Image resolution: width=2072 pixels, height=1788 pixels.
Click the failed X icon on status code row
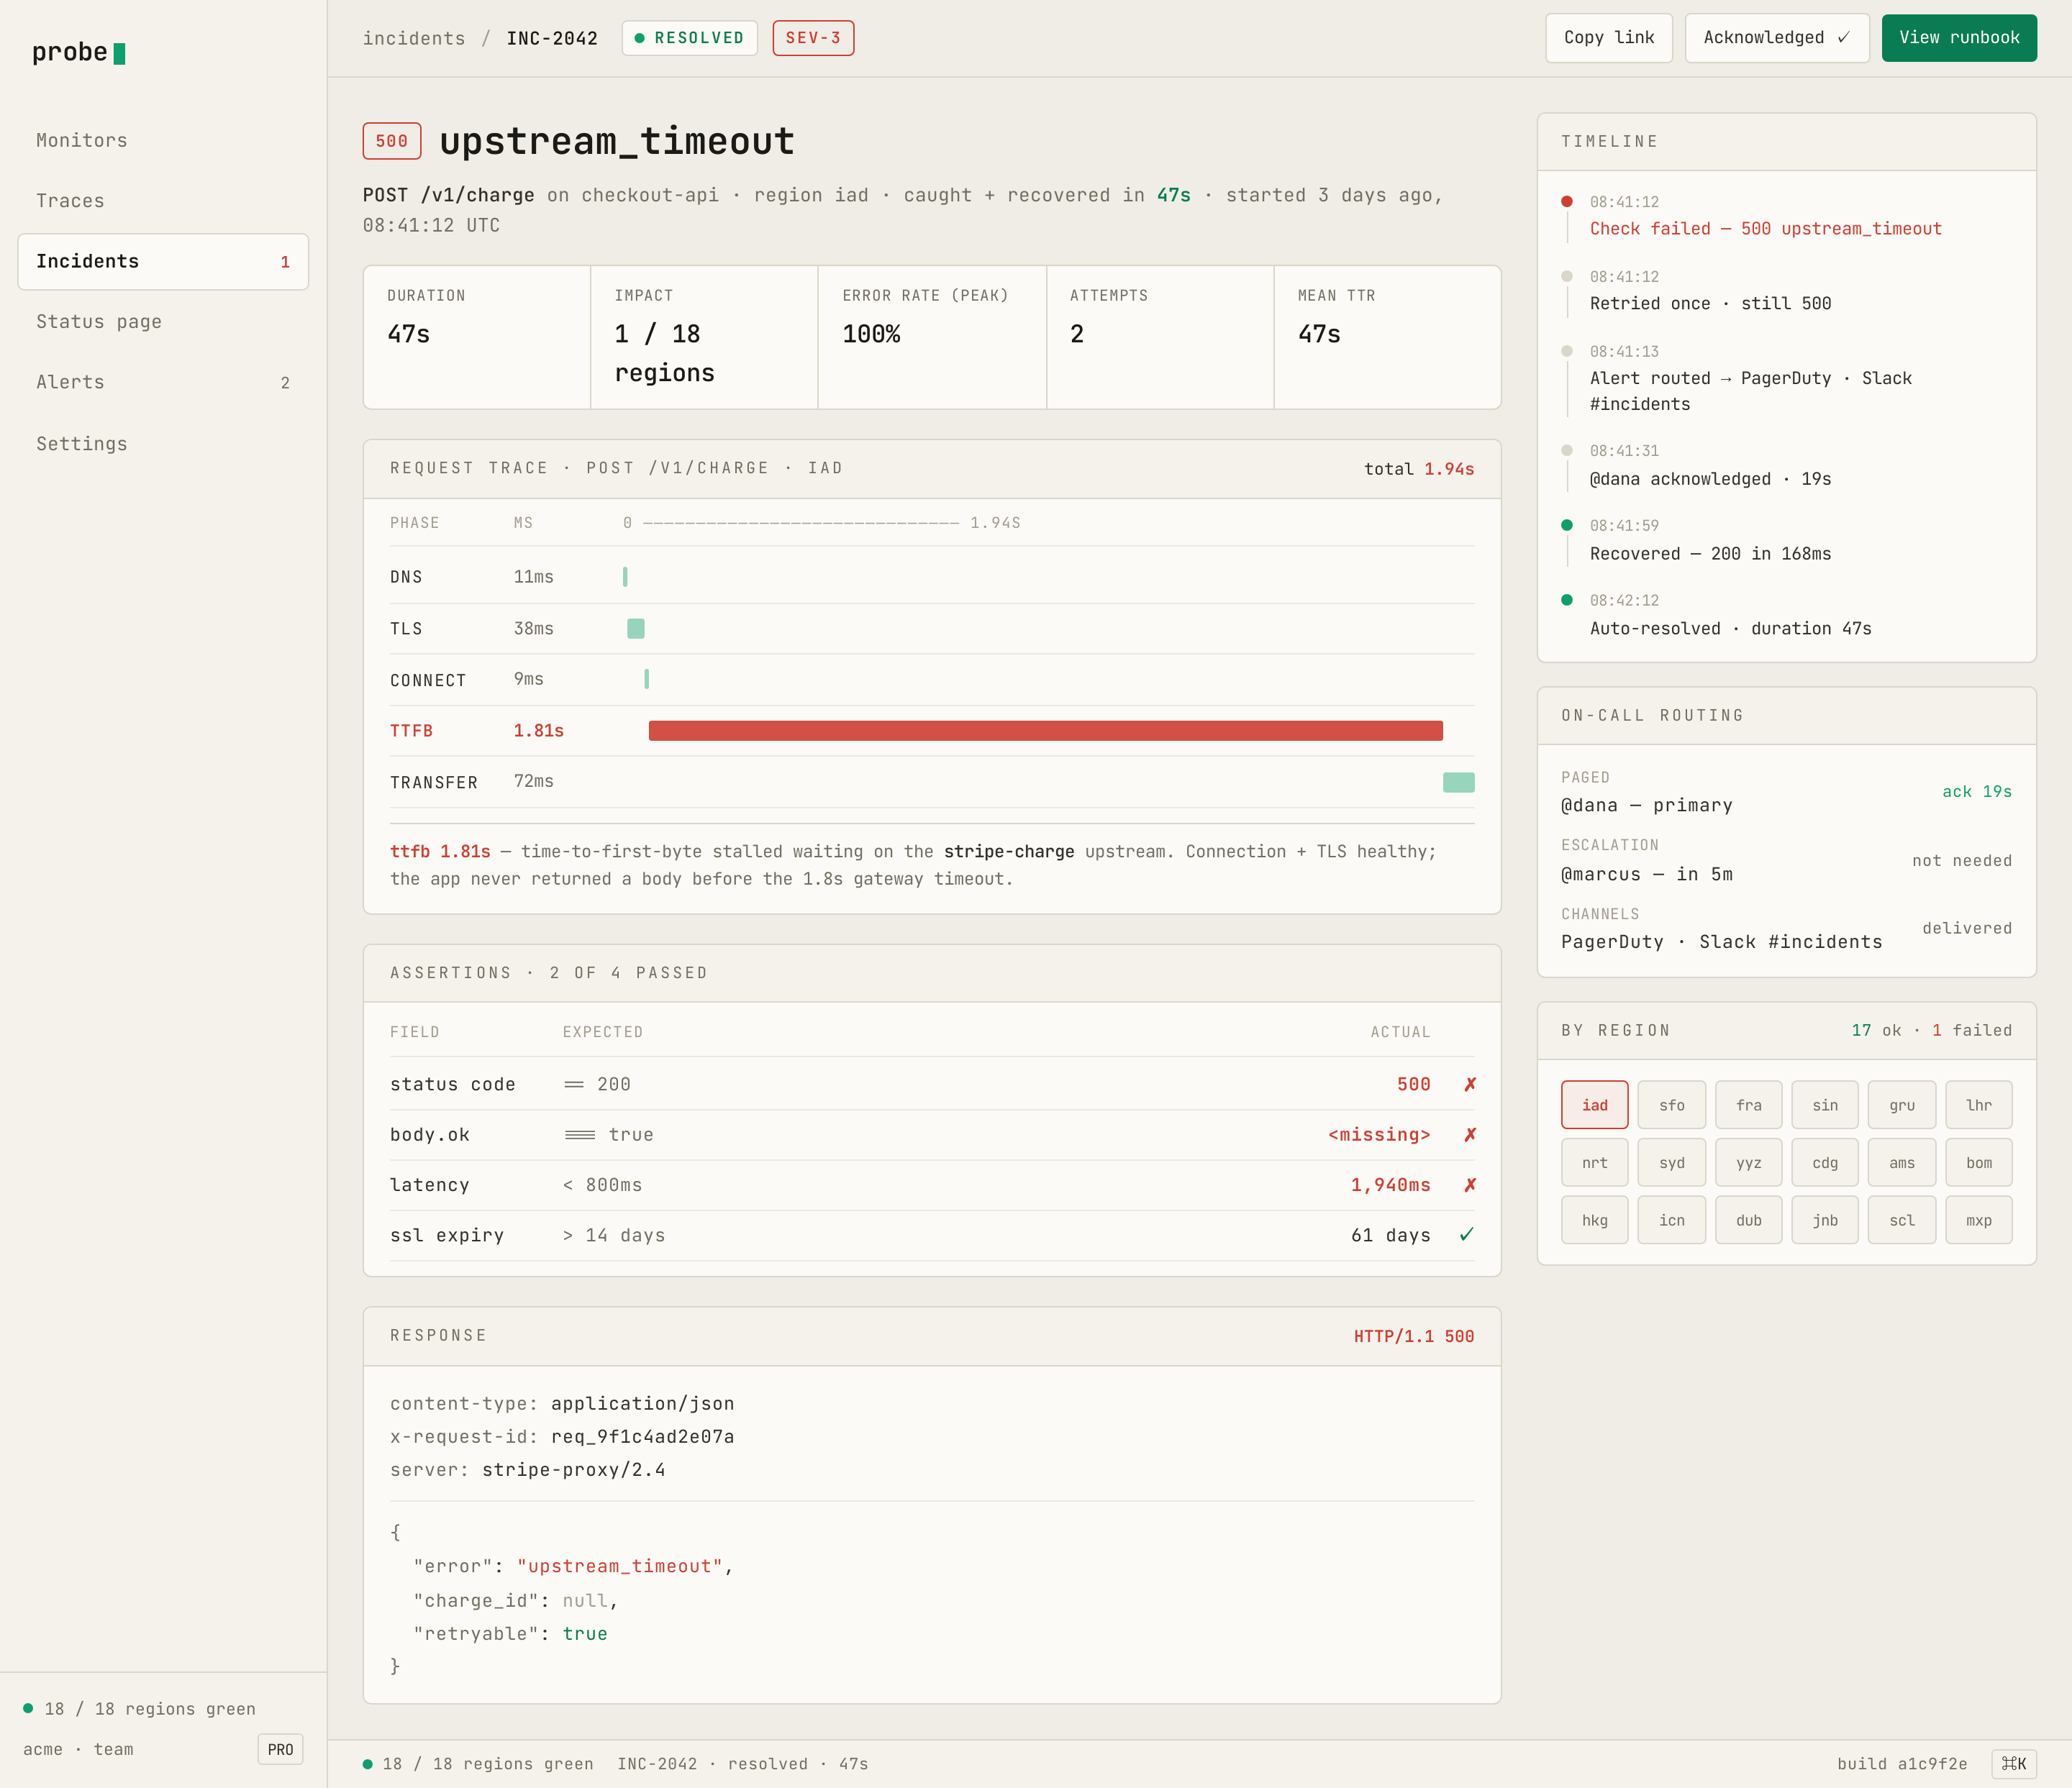point(1470,1085)
